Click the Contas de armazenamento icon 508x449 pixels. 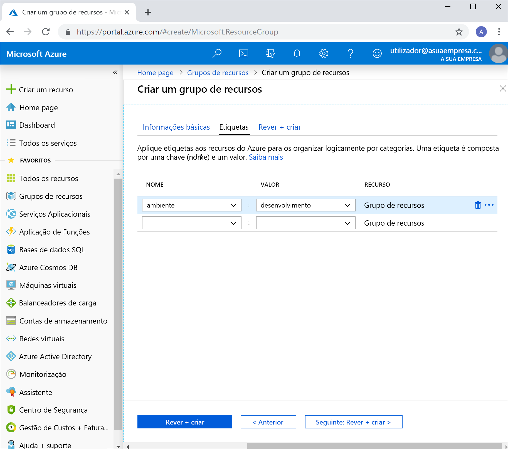pos(11,321)
